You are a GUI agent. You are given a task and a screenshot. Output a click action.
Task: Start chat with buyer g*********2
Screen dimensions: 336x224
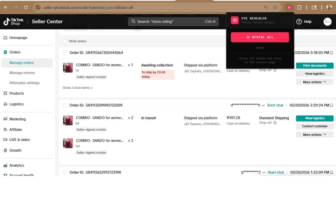(x=276, y=172)
